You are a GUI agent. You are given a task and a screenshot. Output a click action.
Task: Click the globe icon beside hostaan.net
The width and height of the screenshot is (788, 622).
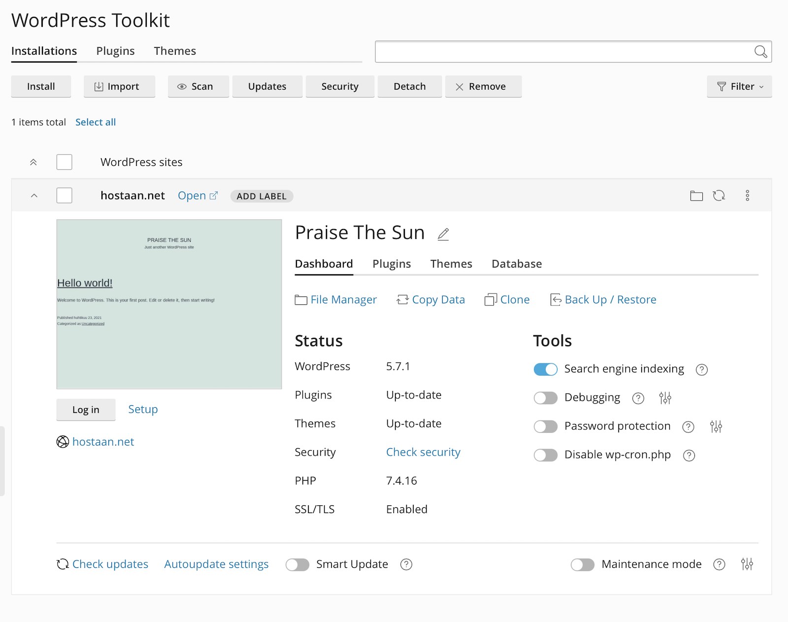(63, 442)
